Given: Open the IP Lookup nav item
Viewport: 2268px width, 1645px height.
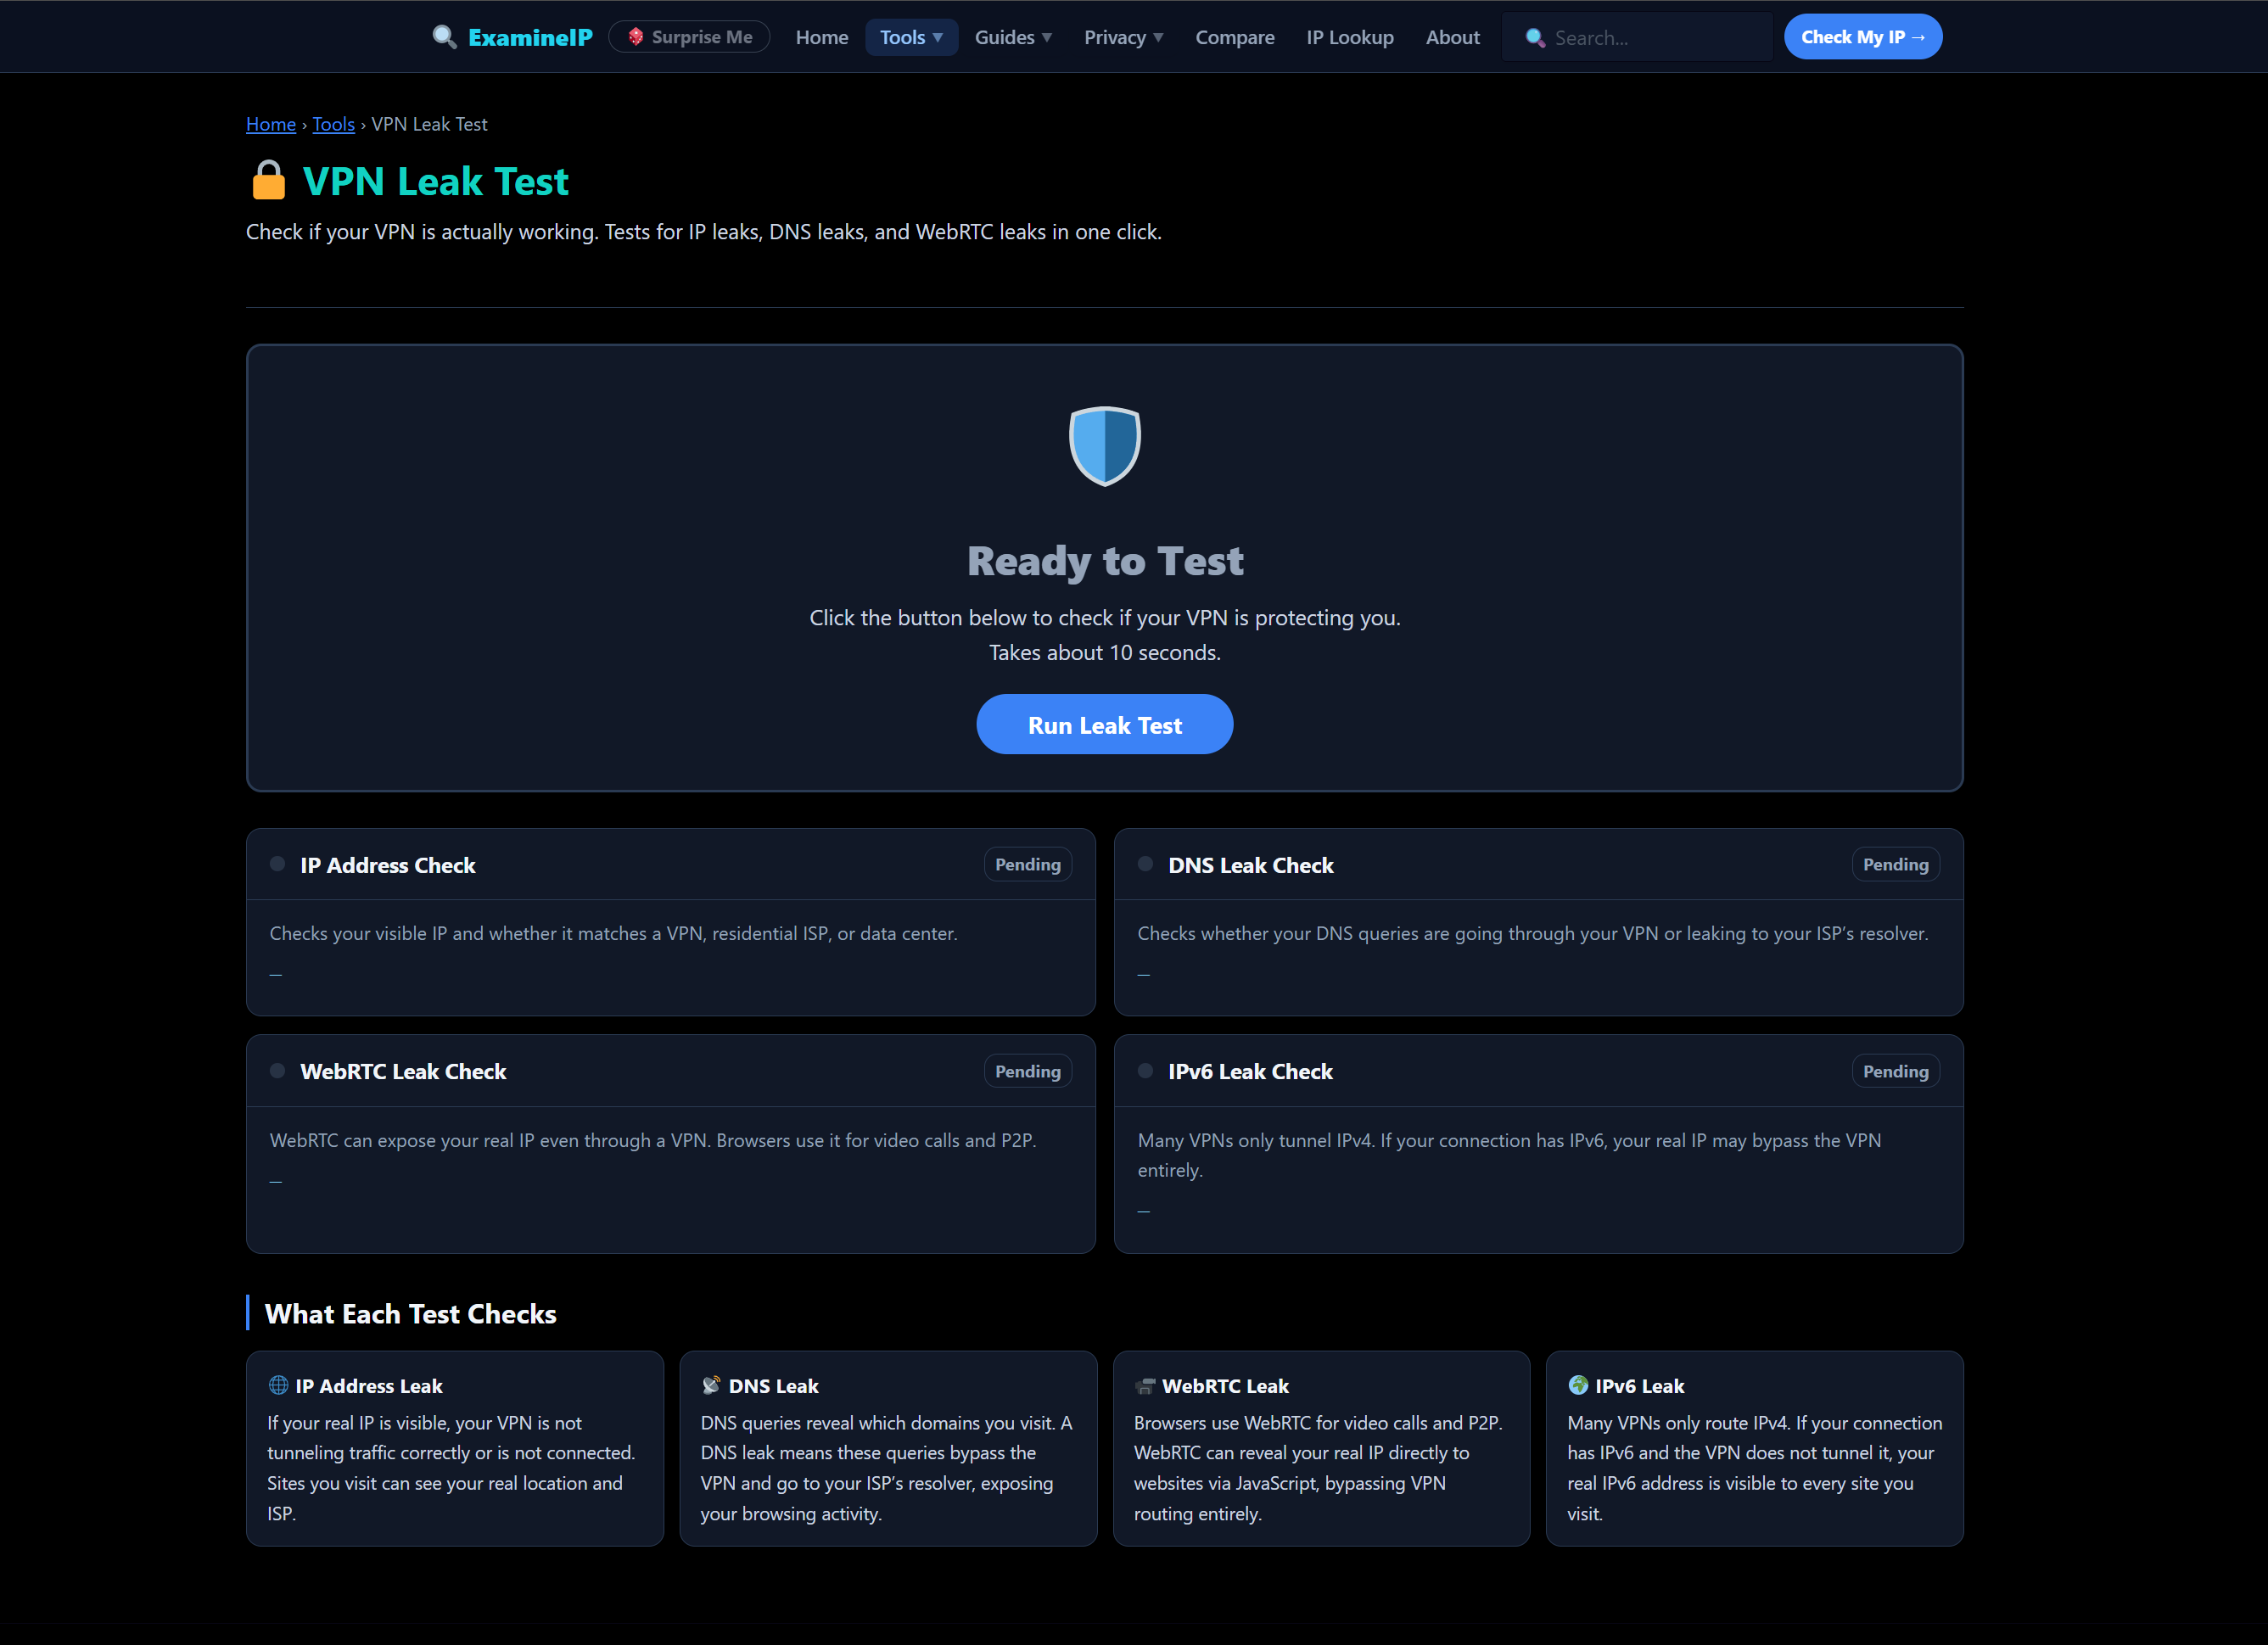Looking at the screenshot, I should point(1349,37).
